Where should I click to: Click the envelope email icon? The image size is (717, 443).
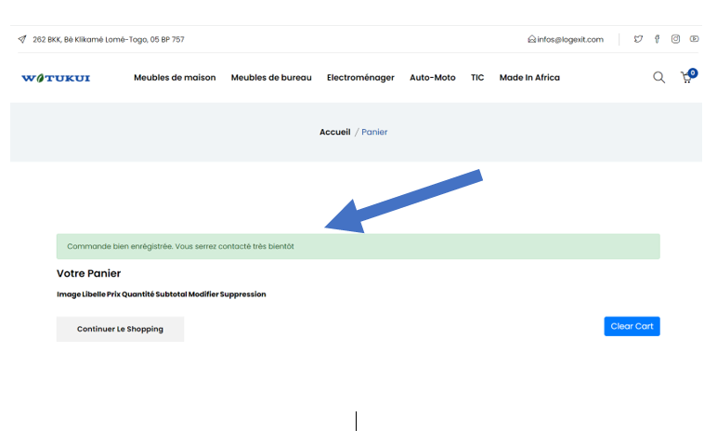tap(531, 39)
